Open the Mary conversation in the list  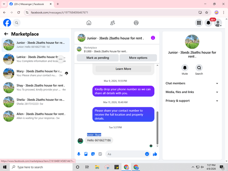click(36, 73)
